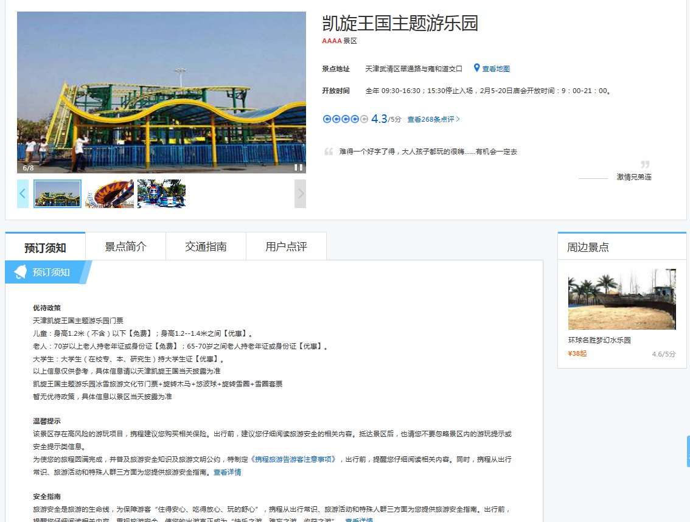Switch to the 用户点评 tab
The height and width of the screenshot is (522, 690).
tap(286, 245)
